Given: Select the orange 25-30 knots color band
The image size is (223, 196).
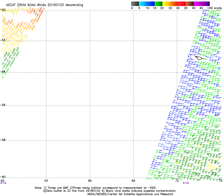Looking at the screenshot, I should coord(174,4).
